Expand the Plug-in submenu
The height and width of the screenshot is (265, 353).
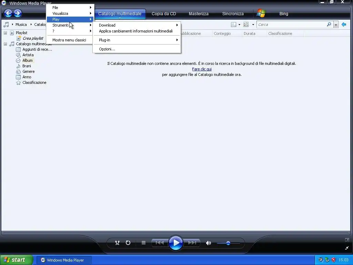[137, 40]
